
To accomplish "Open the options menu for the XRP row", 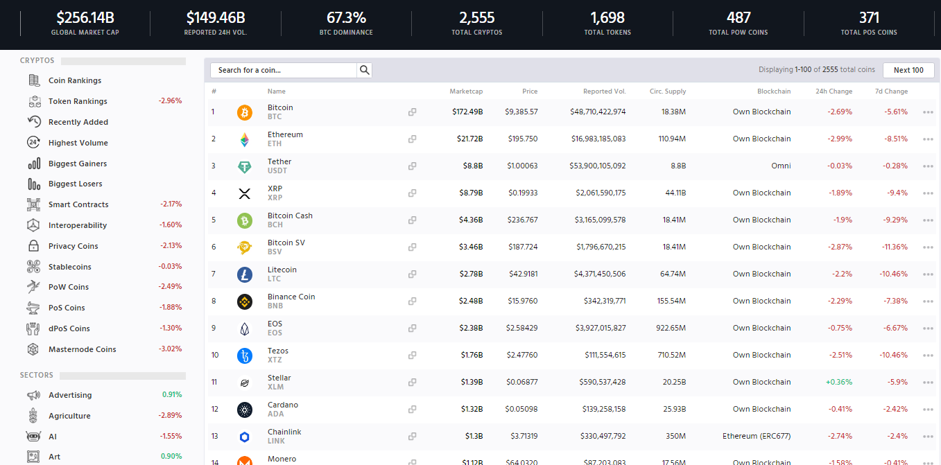I will 928,193.
